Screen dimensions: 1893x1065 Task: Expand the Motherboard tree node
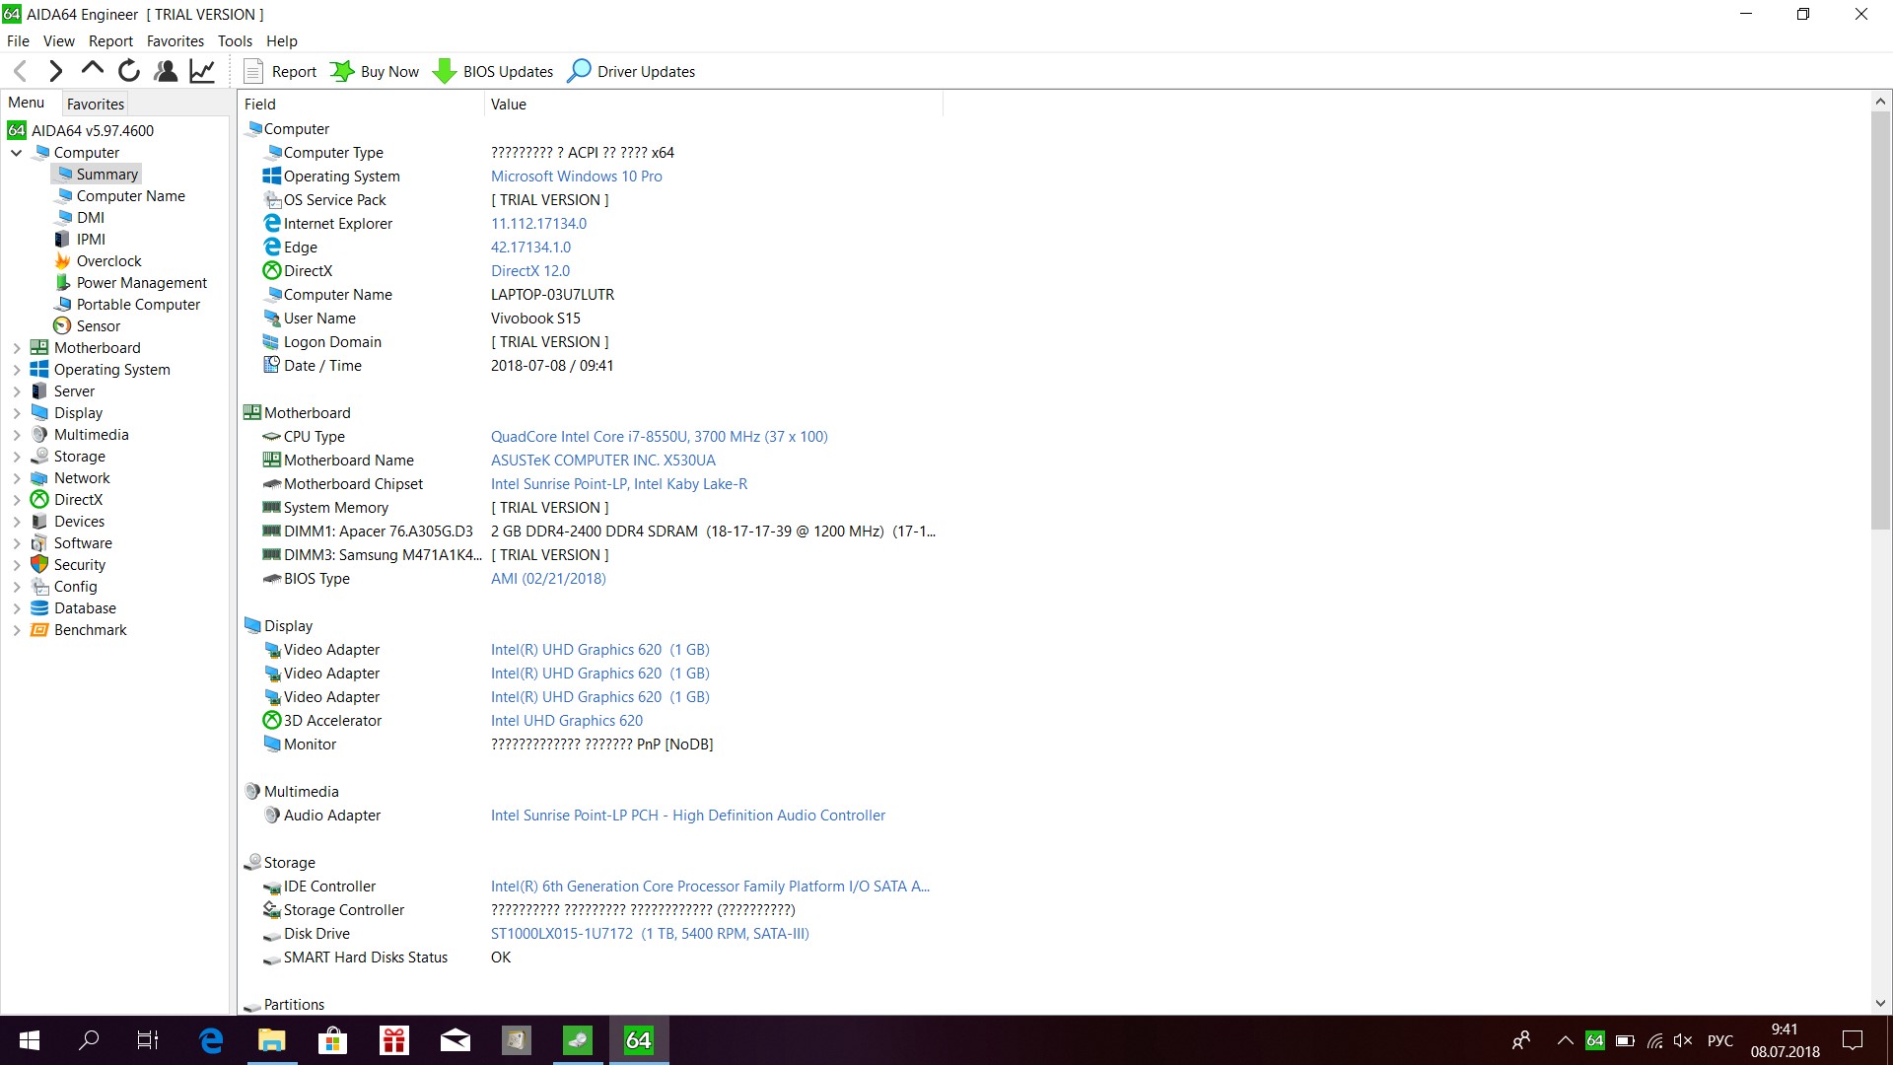[17, 348]
